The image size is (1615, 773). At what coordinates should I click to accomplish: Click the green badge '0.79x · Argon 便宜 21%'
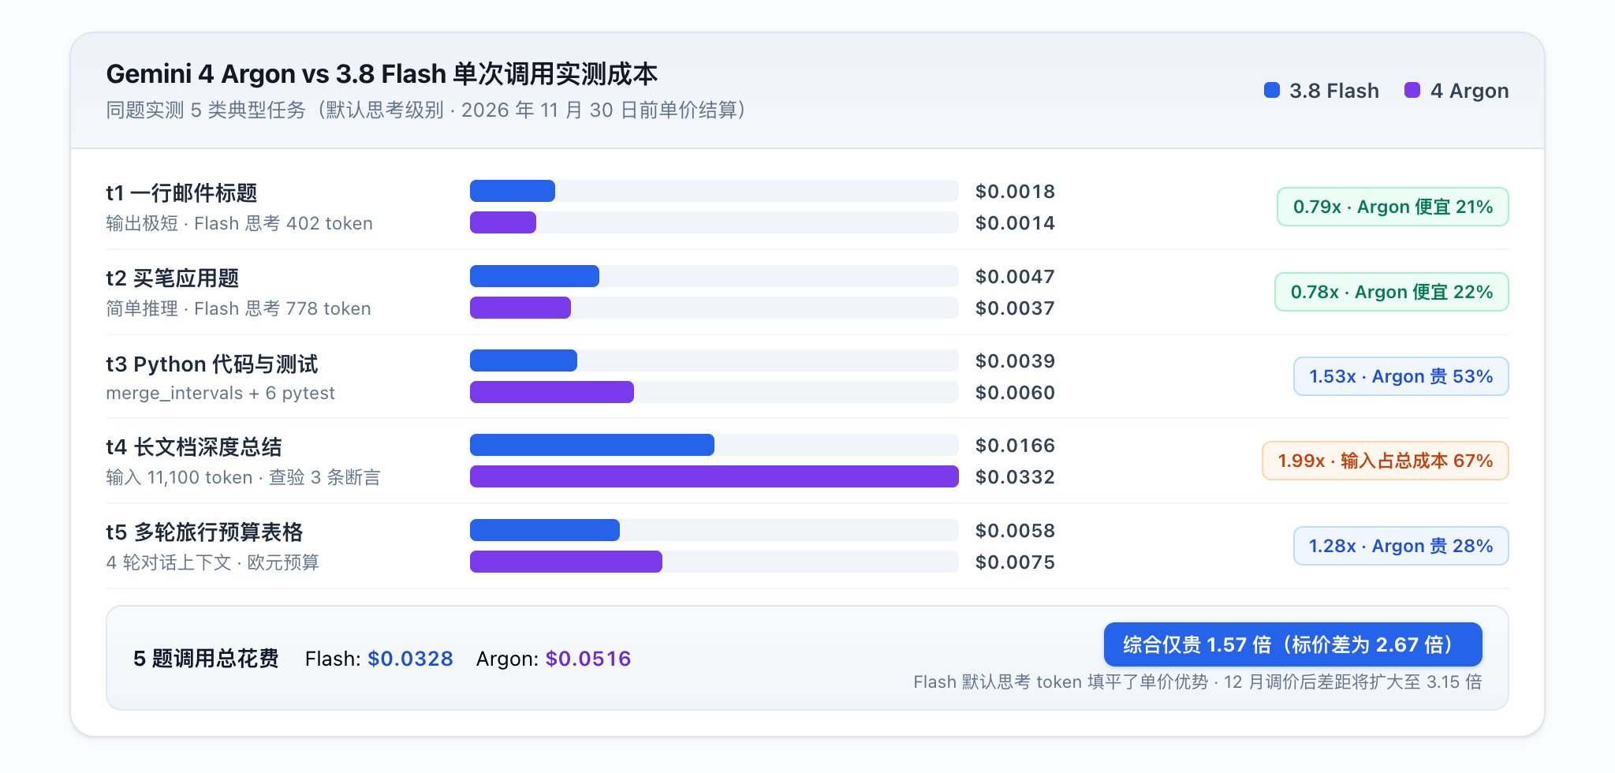click(1393, 207)
